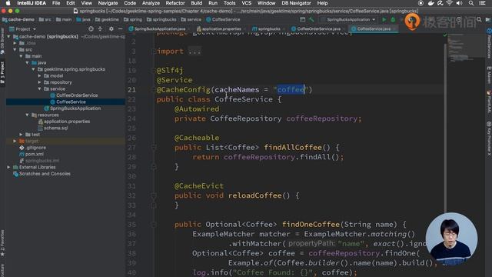Open Search Everywhere magnifier in toolbar

tap(479, 19)
